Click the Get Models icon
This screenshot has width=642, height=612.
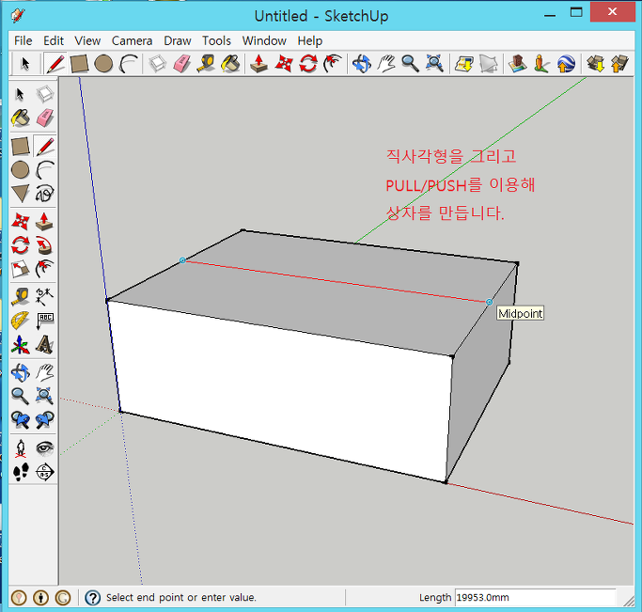coord(595,64)
